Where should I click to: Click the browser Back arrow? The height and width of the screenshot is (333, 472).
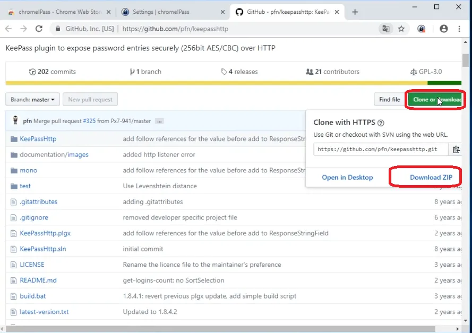click(8, 29)
